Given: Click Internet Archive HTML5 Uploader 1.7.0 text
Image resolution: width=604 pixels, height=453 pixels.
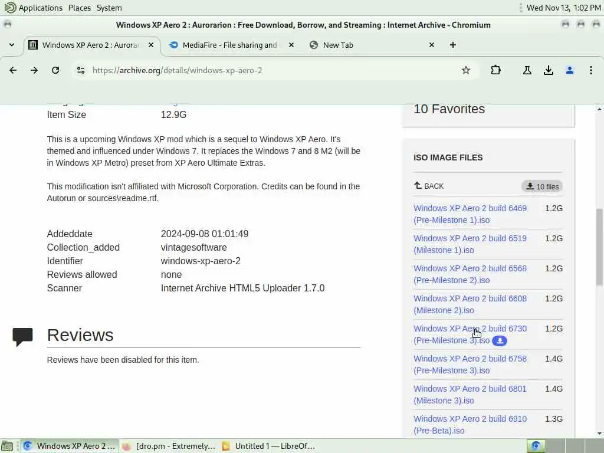Looking at the screenshot, I should click(x=242, y=288).
